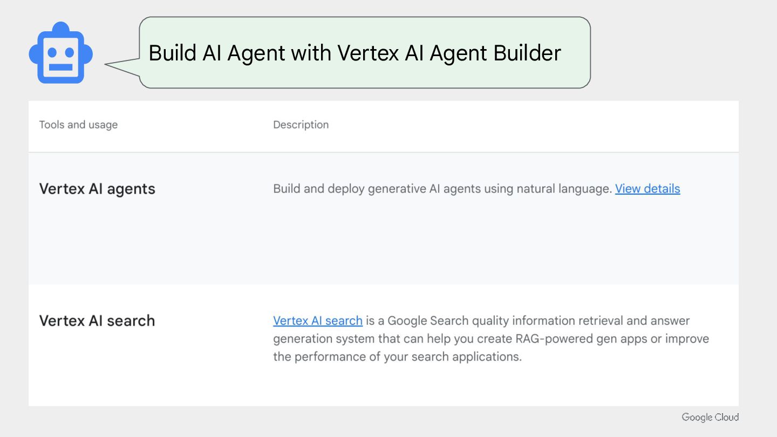The width and height of the screenshot is (777, 437).
Task: Click the Google Cloud logo text
Action: click(x=710, y=417)
